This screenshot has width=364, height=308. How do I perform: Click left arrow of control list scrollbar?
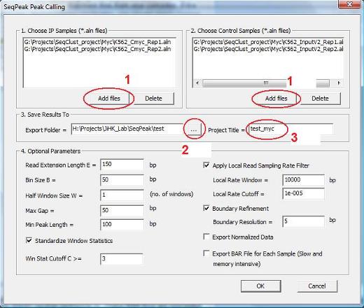(197, 83)
